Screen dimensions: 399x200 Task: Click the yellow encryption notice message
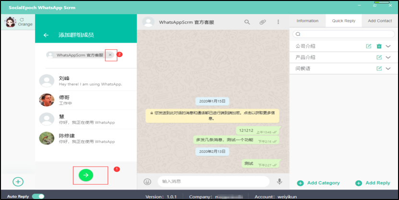pos(212,116)
